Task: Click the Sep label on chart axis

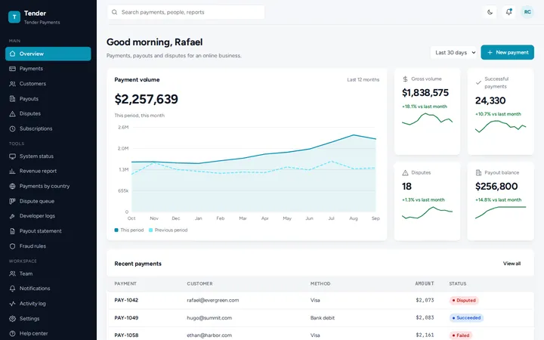Action: pyautogui.click(x=376, y=218)
